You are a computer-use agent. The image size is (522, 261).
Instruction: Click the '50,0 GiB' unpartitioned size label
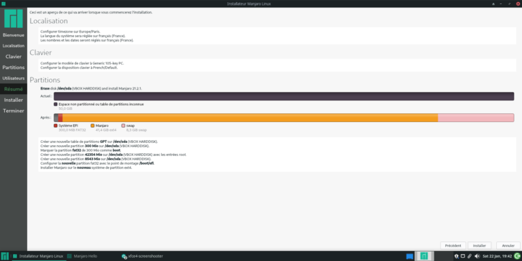65,108
